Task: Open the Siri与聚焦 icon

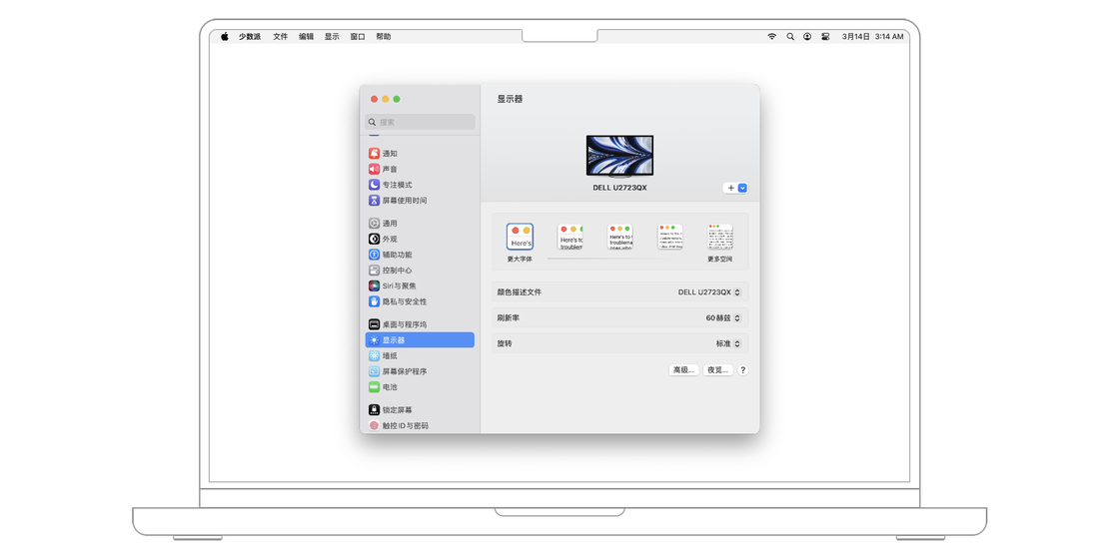Action: coord(374,285)
